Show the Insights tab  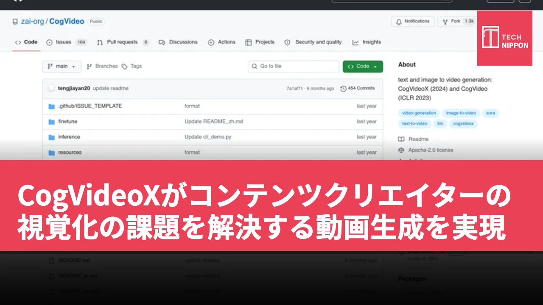point(367,42)
